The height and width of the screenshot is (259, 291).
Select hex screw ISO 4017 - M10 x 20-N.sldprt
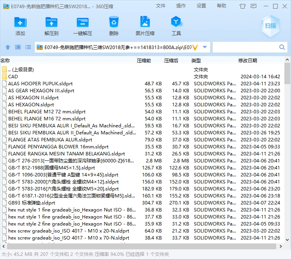[x=142, y=231]
